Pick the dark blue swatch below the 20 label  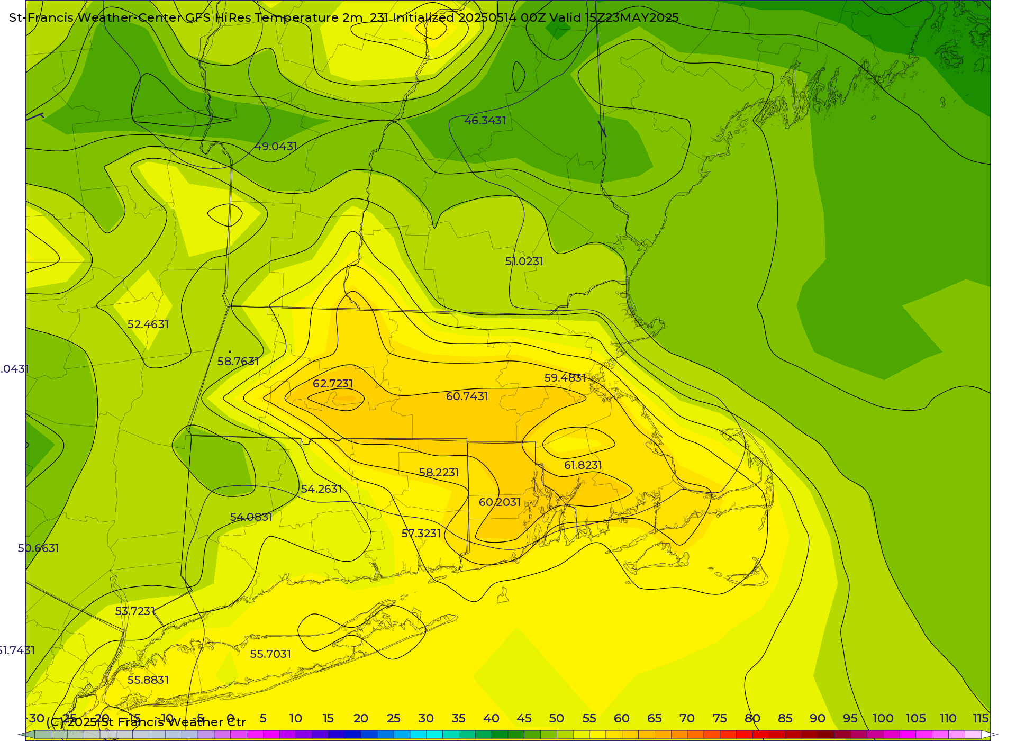353,735
